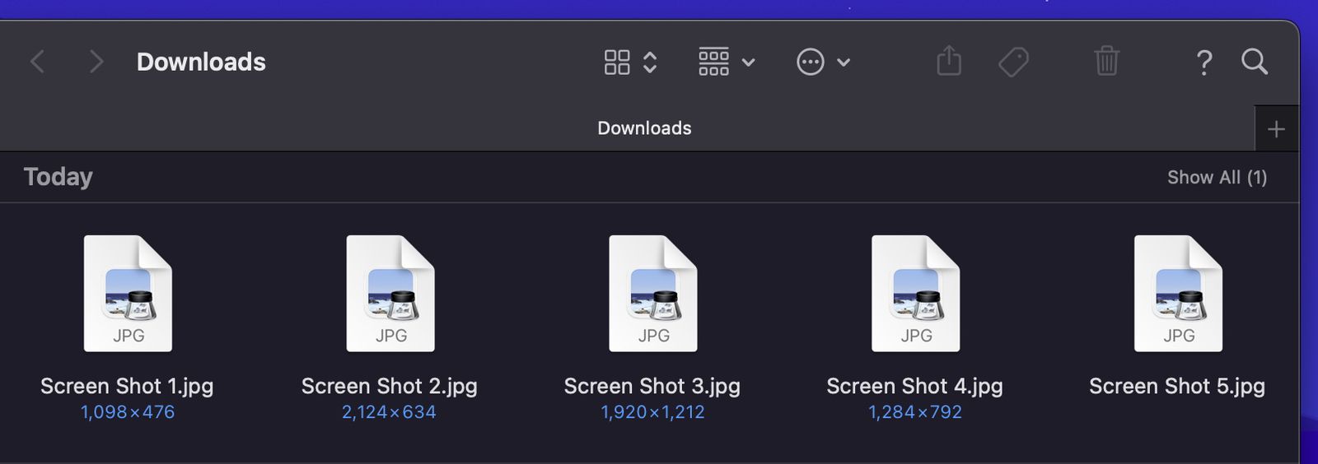Expand the action menu chevron
1318x464 pixels.
(x=844, y=63)
